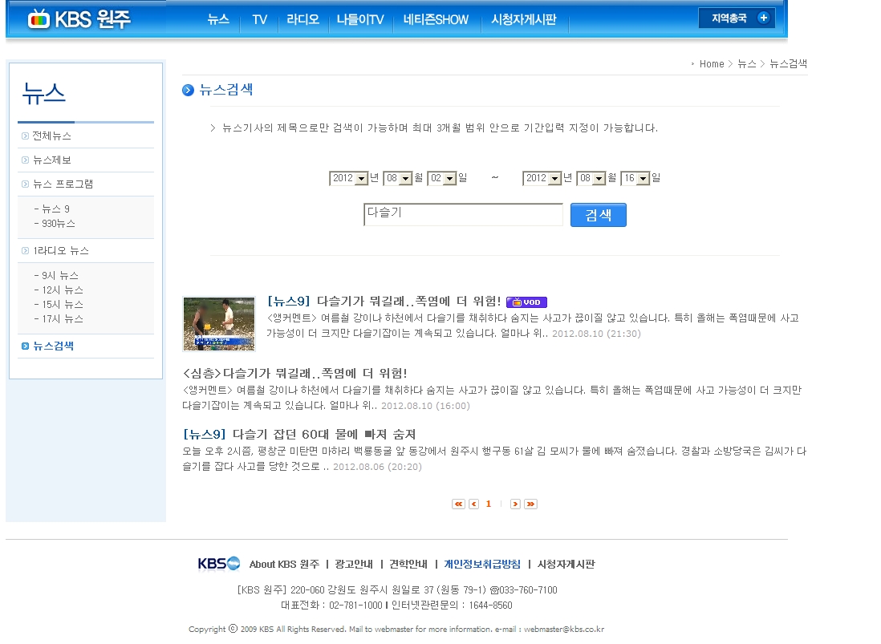This screenshot has width=881, height=644.
Task: Click the blue 뉴스검색 heading arrow icon
Action: pyautogui.click(x=189, y=90)
